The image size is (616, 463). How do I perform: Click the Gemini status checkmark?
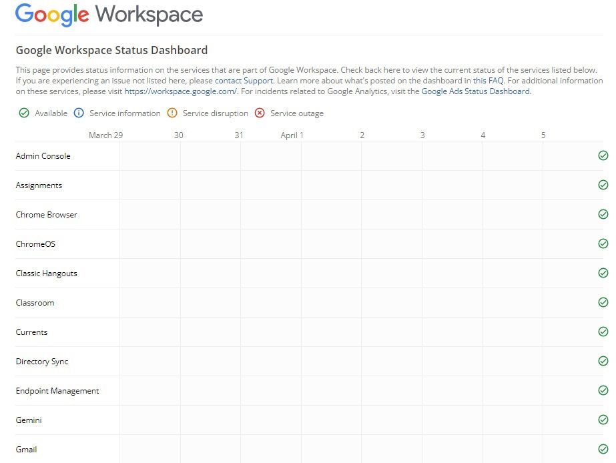point(603,420)
